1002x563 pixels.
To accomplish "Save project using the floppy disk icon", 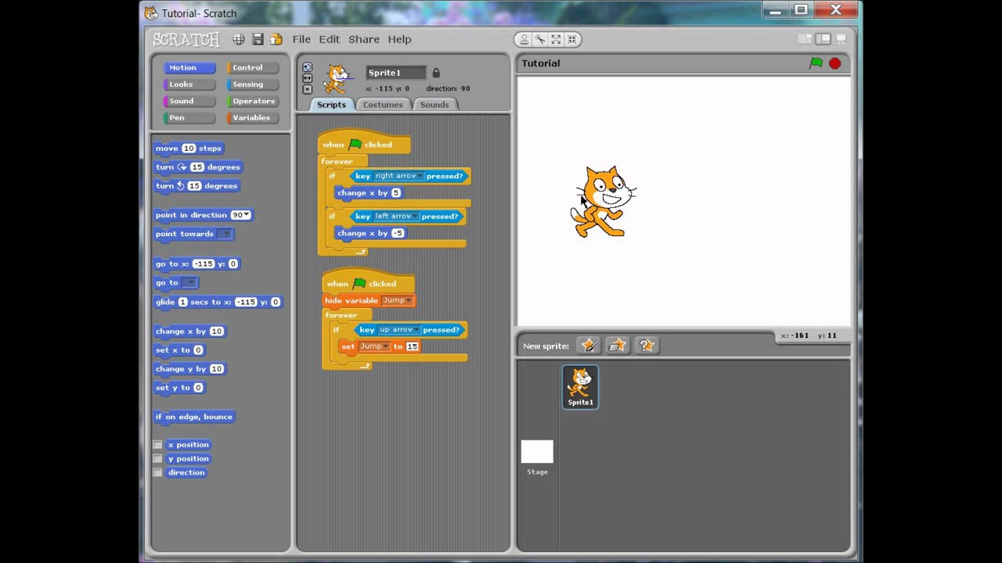I will coord(258,39).
